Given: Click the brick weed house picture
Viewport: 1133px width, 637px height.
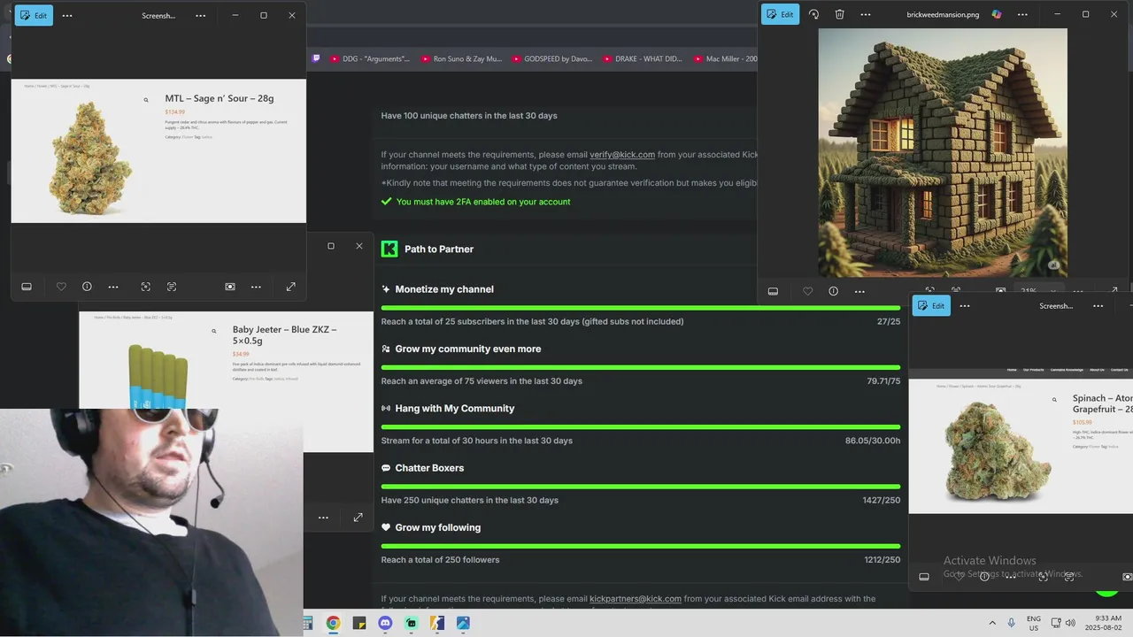Looking at the screenshot, I should click(943, 152).
